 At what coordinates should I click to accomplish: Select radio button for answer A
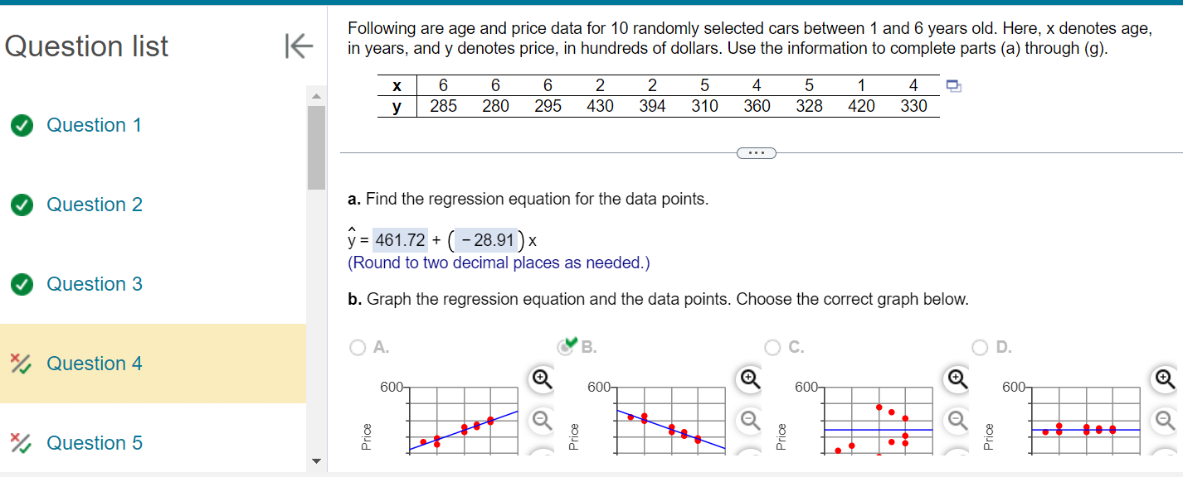357,347
